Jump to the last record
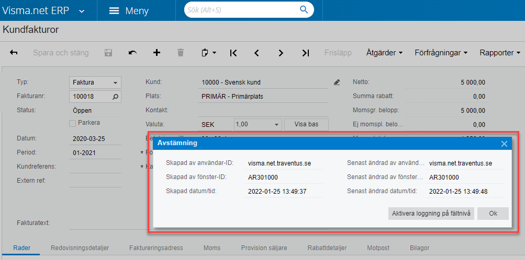The width and height of the screenshot is (525, 260). (x=306, y=53)
